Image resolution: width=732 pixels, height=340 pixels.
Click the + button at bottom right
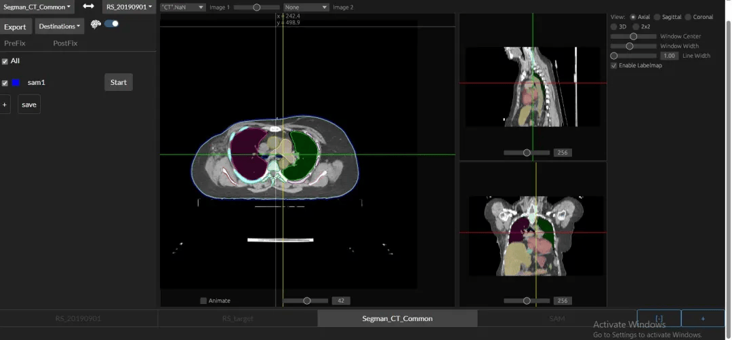(x=702, y=318)
